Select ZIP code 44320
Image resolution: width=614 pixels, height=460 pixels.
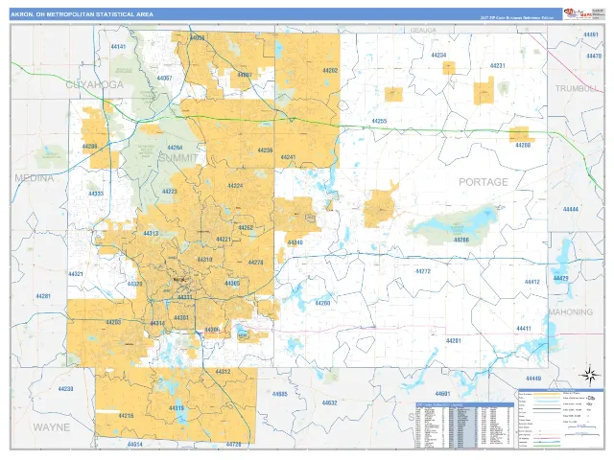pos(134,284)
